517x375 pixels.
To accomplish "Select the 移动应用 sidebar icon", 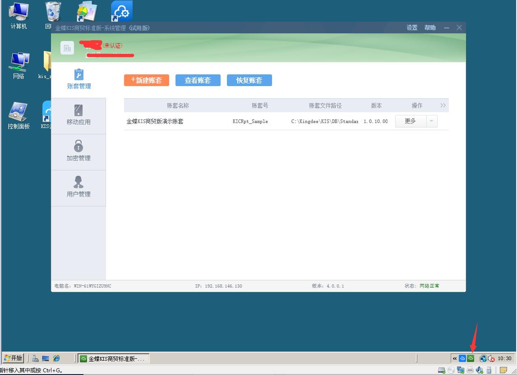I will (79, 114).
